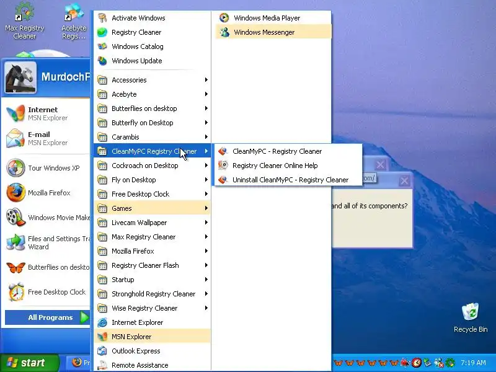Expand the Livecam Wallpaper submenu arrow
The width and height of the screenshot is (496, 372).
(206, 223)
